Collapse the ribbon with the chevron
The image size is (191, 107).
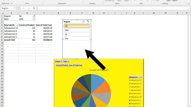click(x=189, y=4)
